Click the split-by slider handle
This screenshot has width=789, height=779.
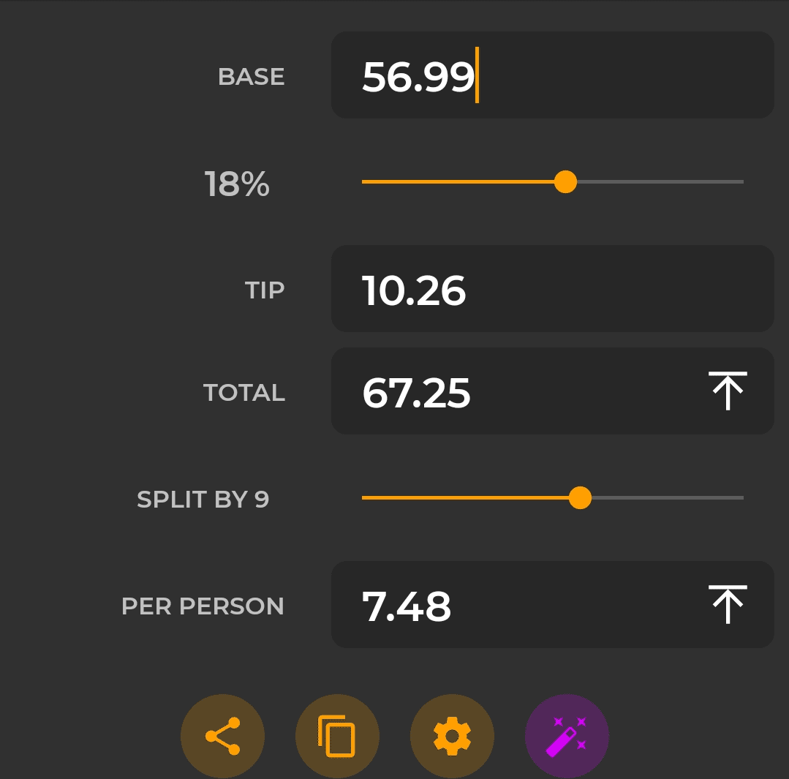pos(580,498)
